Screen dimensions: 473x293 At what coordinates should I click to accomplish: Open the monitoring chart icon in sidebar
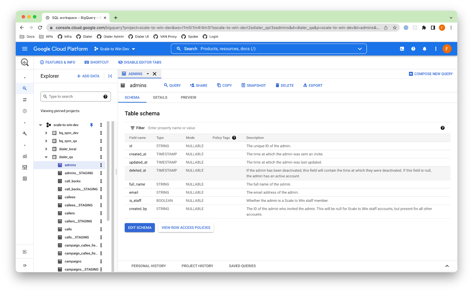pyautogui.click(x=25, y=156)
